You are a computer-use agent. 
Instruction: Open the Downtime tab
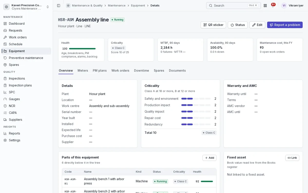pos(141,71)
